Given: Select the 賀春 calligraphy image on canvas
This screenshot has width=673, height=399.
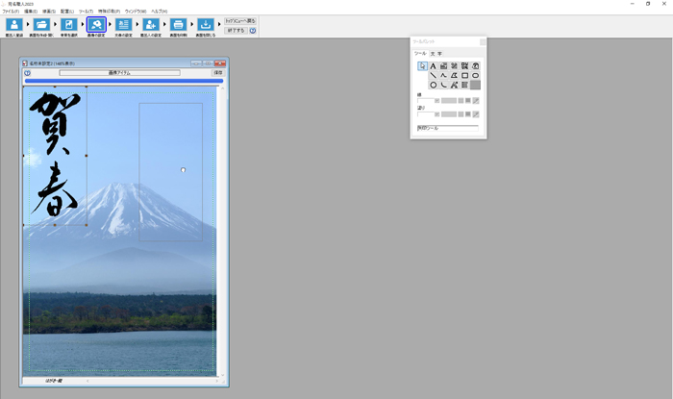Looking at the screenshot, I should [x=54, y=154].
